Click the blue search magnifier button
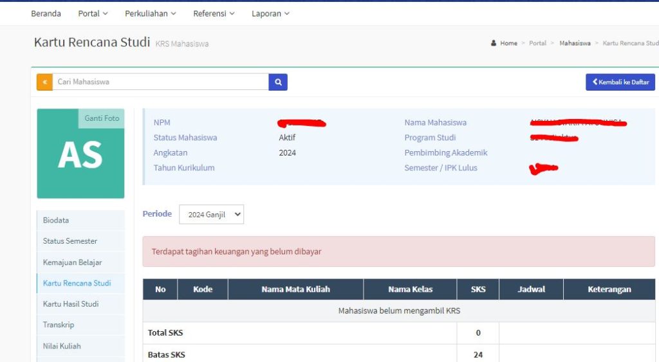Viewport: 659px width, 362px height. pos(278,82)
